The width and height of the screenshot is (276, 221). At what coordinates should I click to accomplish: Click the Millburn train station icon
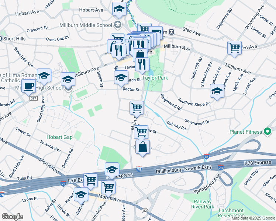(x=172, y=32)
